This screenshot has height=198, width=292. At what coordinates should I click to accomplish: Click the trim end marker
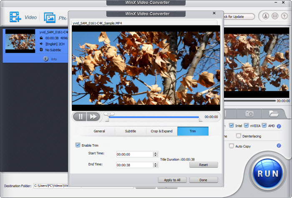200,120
